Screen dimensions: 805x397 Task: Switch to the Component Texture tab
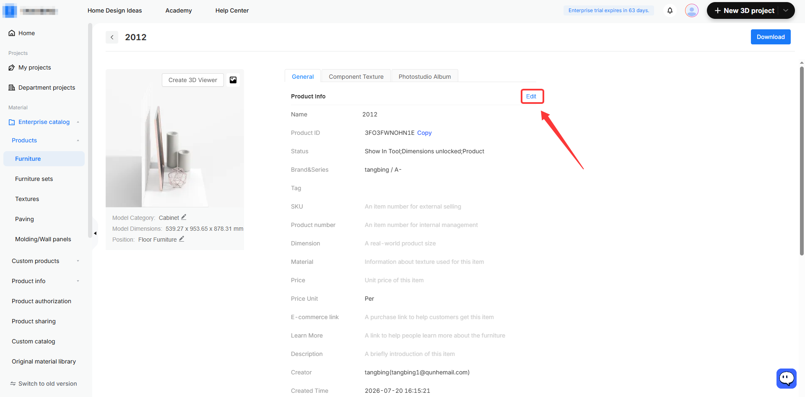coord(356,76)
